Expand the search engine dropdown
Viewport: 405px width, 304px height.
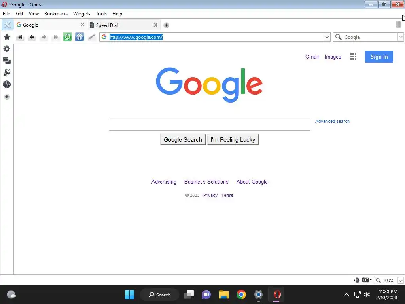pos(400,37)
